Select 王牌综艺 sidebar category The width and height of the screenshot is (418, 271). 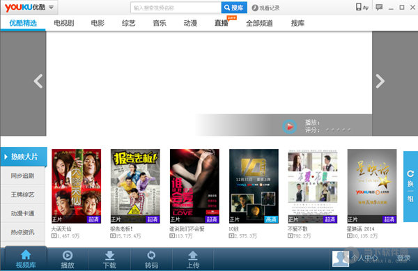(23, 194)
